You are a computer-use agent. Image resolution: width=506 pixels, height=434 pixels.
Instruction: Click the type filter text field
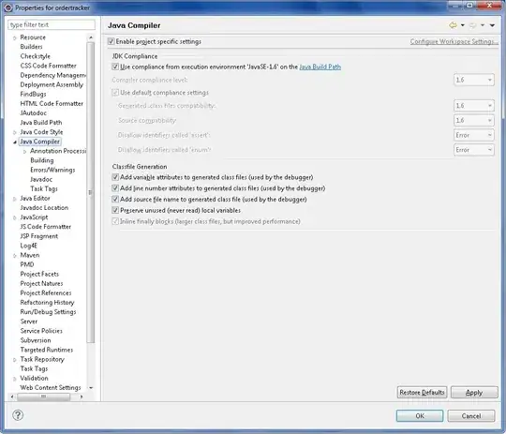click(52, 25)
